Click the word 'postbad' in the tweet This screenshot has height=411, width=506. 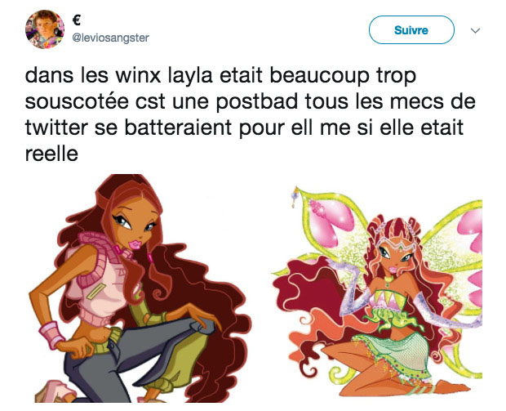[257, 103]
